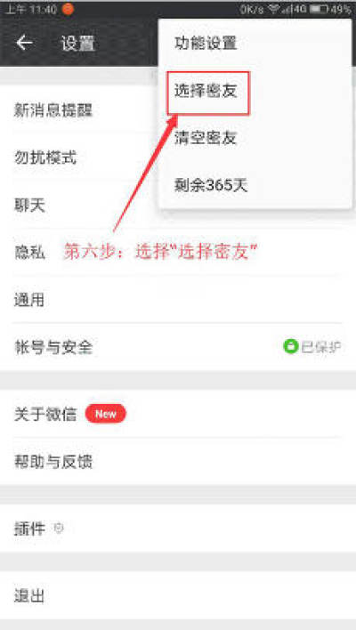This screenshot has height=630, width=356.
Task: Tap the back arrow icon
Action: pos(24,43)
